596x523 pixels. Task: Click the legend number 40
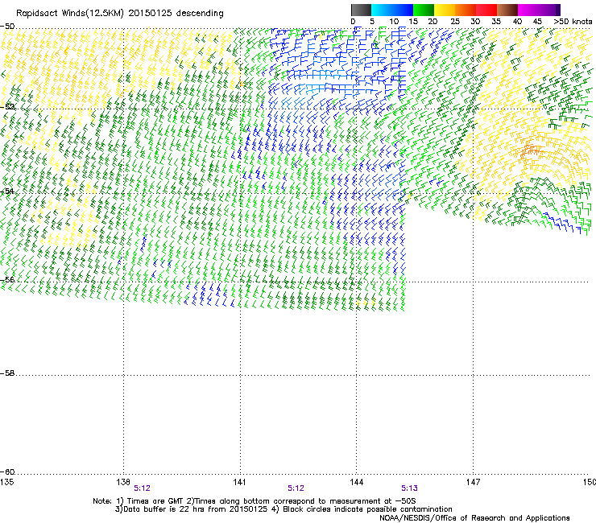(517, 22)
